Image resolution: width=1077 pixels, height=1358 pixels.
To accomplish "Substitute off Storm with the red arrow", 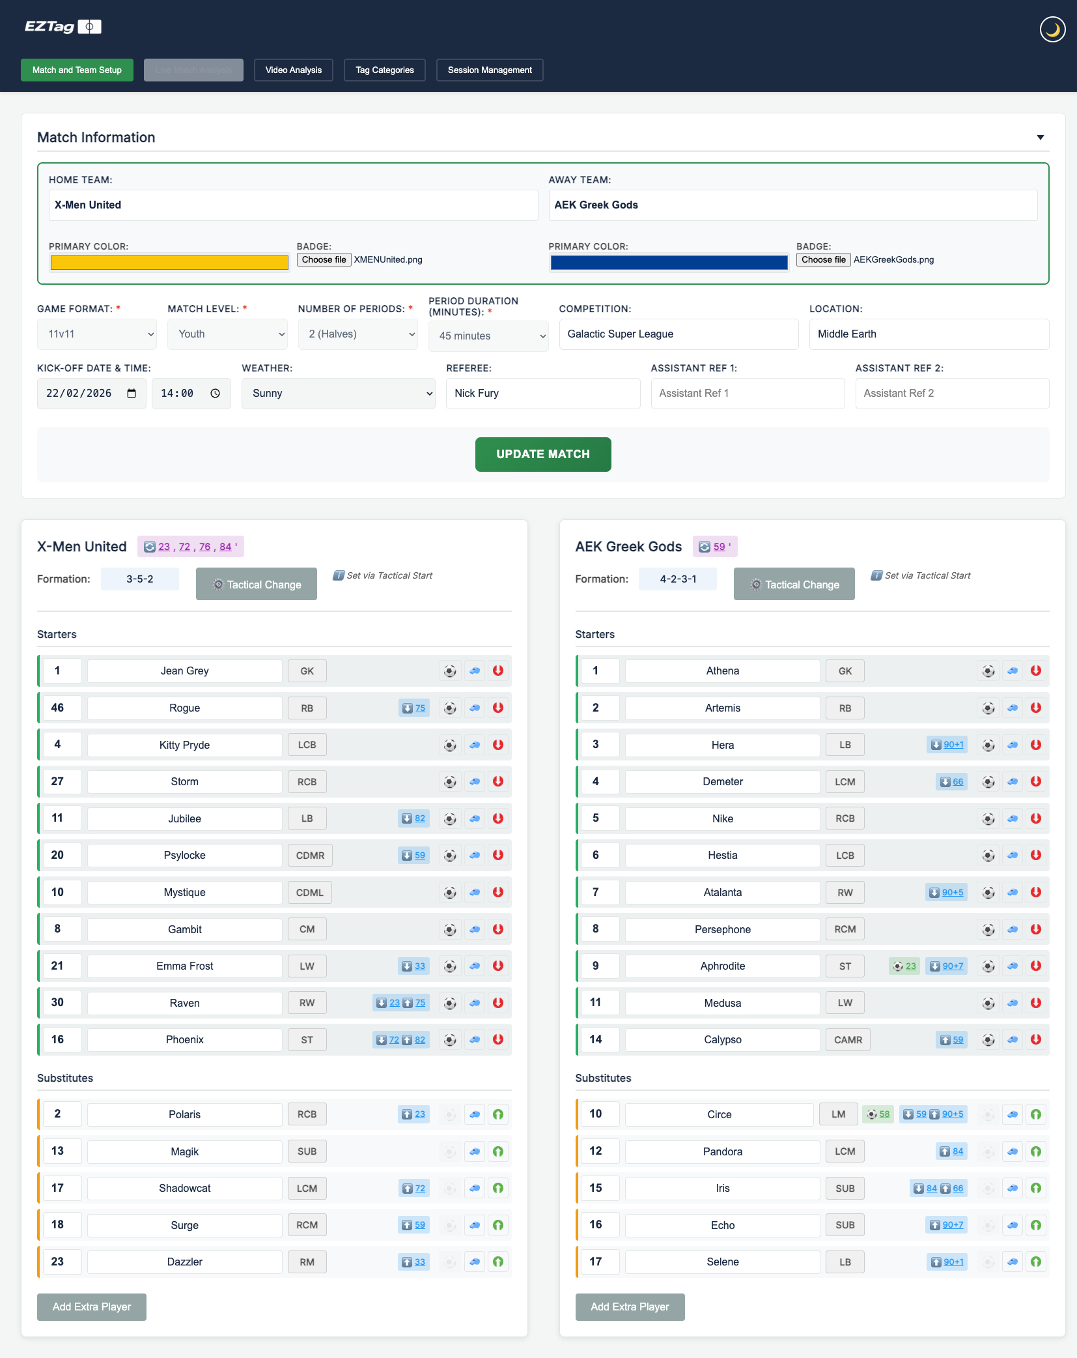I will tap(497, 781).
